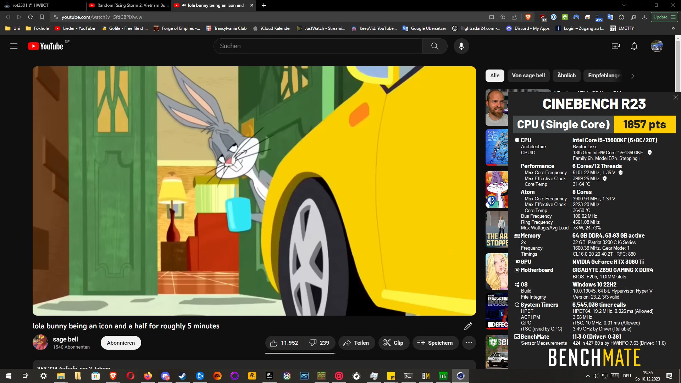Click the Bugs Bunny video player
This screenshot has height=383, width=681.
(x=254, y=191)
